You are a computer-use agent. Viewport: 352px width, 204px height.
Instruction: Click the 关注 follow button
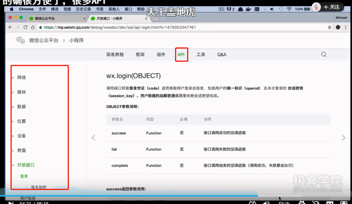click(331, 7)
